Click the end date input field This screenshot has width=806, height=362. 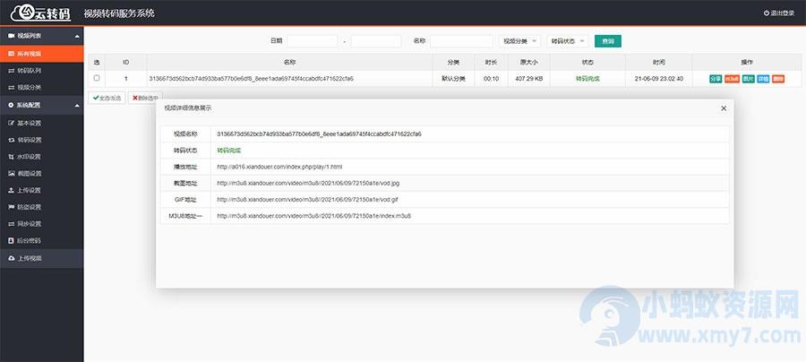376,41
